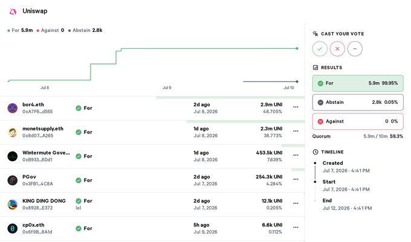The image size is (411, 242).
Task: Open the more options menu for bor4.eth
Action: (296, 107)
